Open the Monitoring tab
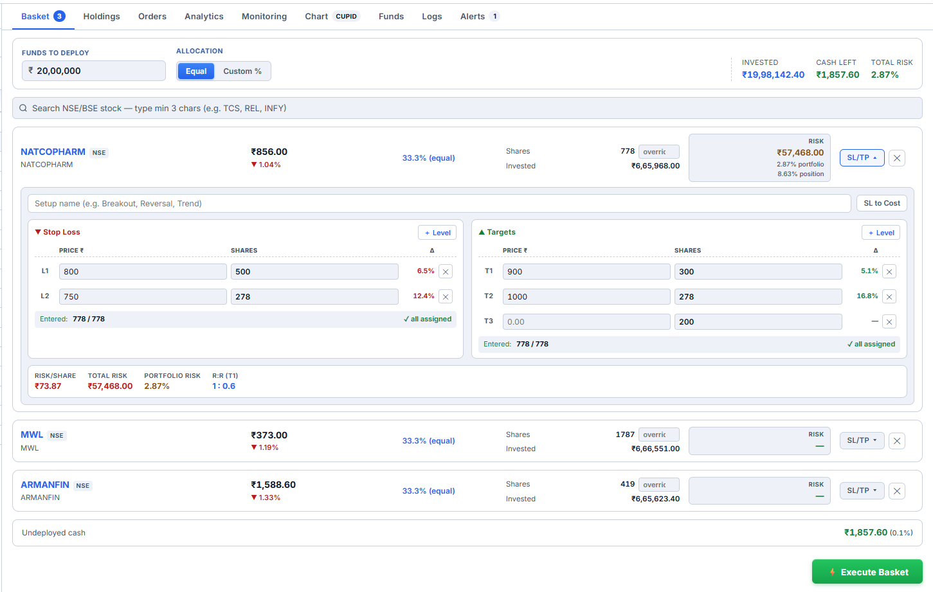This screenshot has width=933, height=592. (264, 16)
